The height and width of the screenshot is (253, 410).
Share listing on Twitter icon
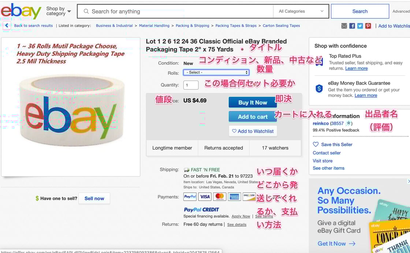360,26
